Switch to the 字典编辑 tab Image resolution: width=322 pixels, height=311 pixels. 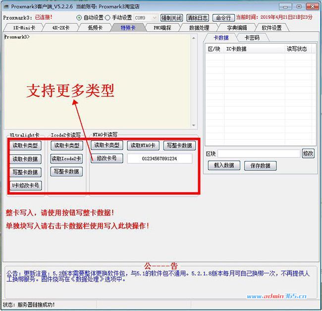click(x=237, y=28)
